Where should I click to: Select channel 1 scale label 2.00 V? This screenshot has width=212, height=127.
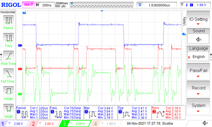pyautogui.click(x=18, y=124)
